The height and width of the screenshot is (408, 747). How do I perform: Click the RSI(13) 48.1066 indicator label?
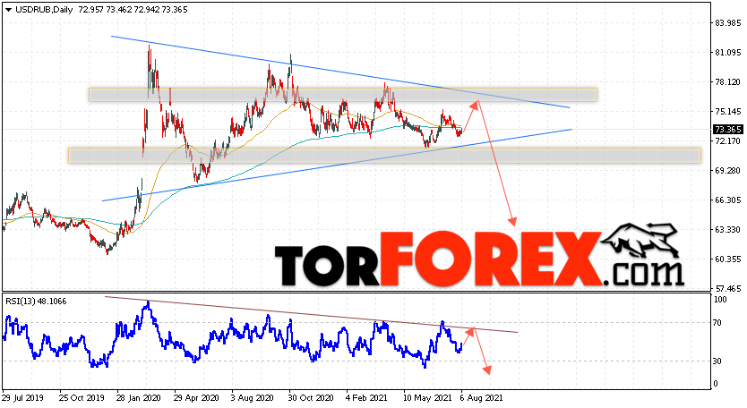pos(36,302)
